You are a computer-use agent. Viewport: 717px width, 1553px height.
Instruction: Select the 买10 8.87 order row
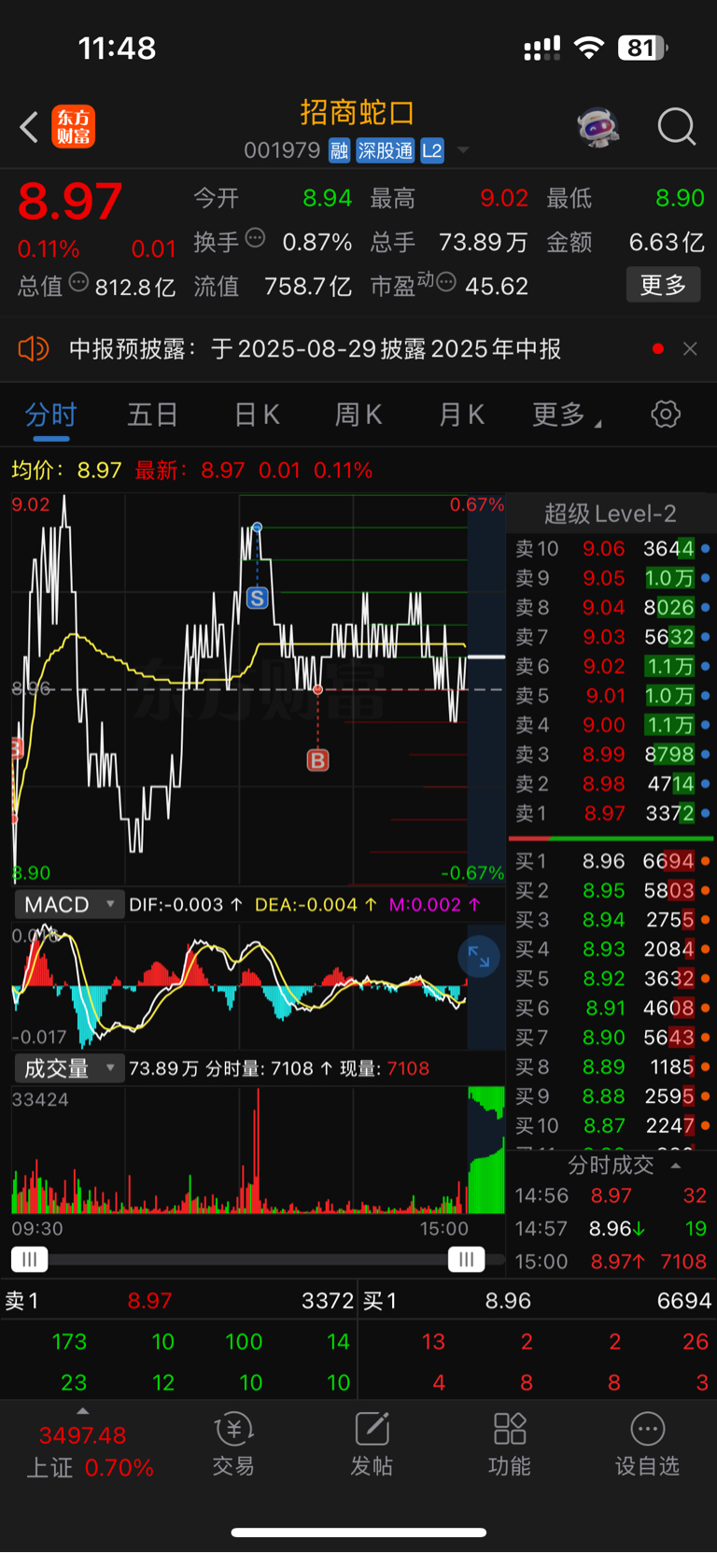click(x=612, y=1125)
